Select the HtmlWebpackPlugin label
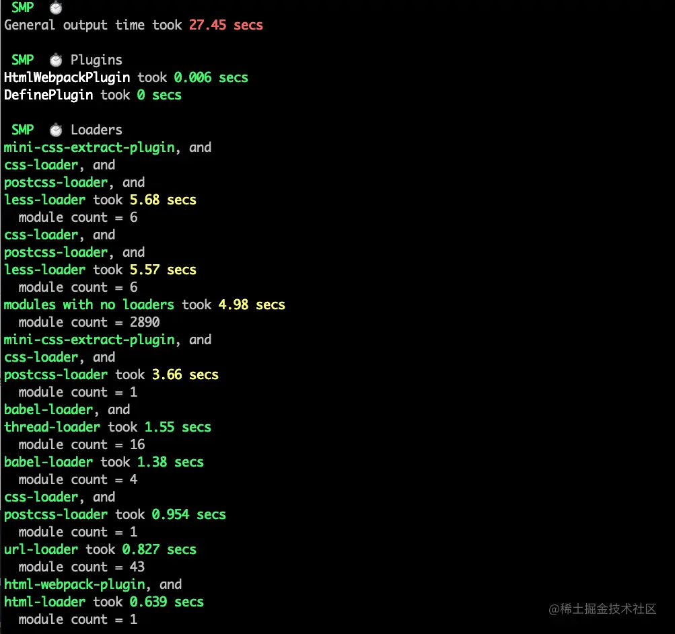The height and width of the screenshot is (634, 675). [67, 77]
